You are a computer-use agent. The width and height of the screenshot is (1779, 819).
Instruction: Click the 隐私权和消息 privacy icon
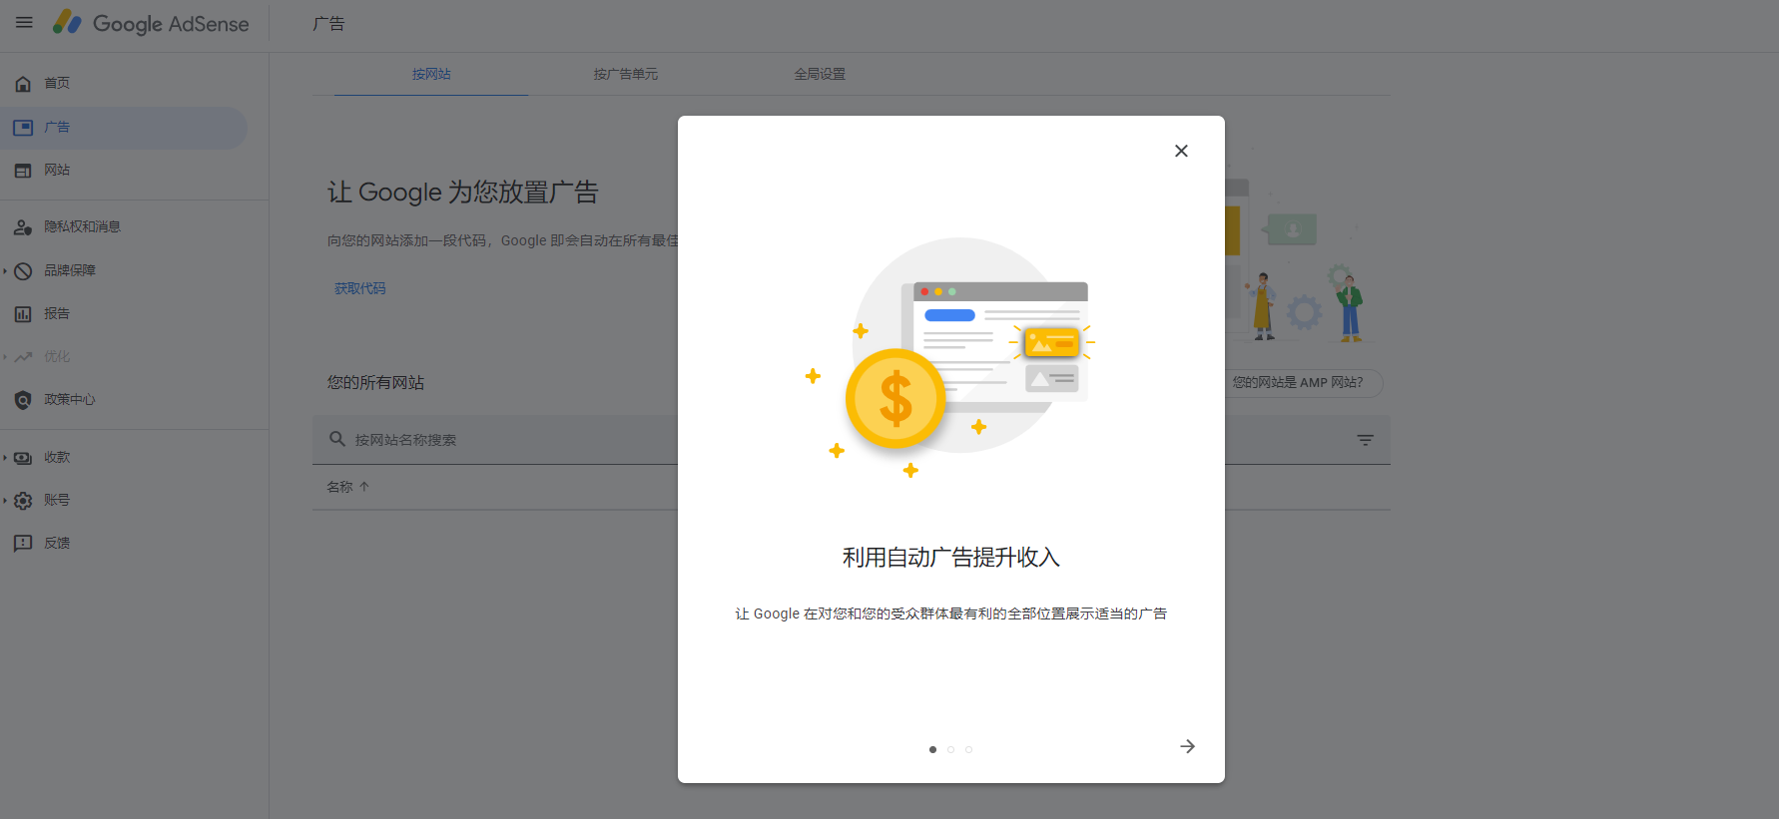(x=23, y=227)
